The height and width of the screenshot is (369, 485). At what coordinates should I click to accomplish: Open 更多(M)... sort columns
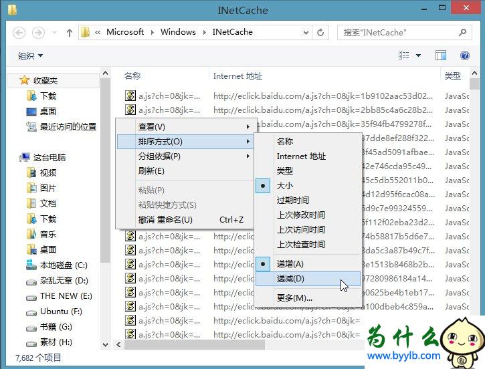[308, 298]
